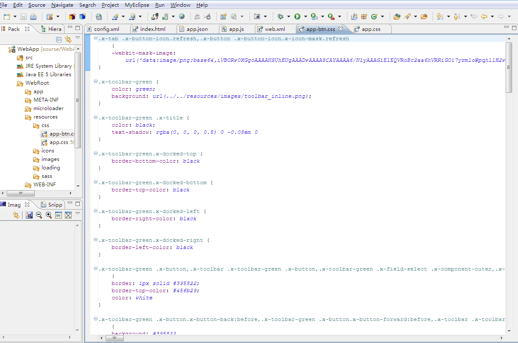Collapse the .x-toolbar-green .x-title fold marker
The width and height of the screenshot is (518, 343).
95,118
